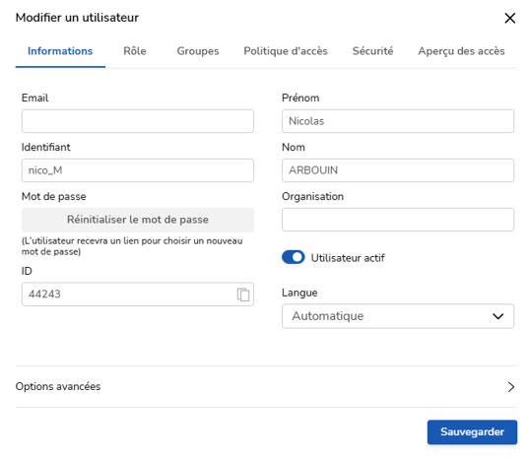Click the Options avancées chevron arrow
This screenshot has height=460, width=529.
coord(511,387)
